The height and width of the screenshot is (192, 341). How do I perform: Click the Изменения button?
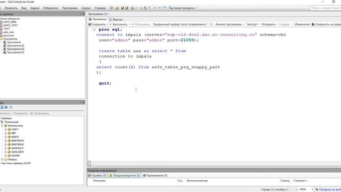[x=302, y=25]
